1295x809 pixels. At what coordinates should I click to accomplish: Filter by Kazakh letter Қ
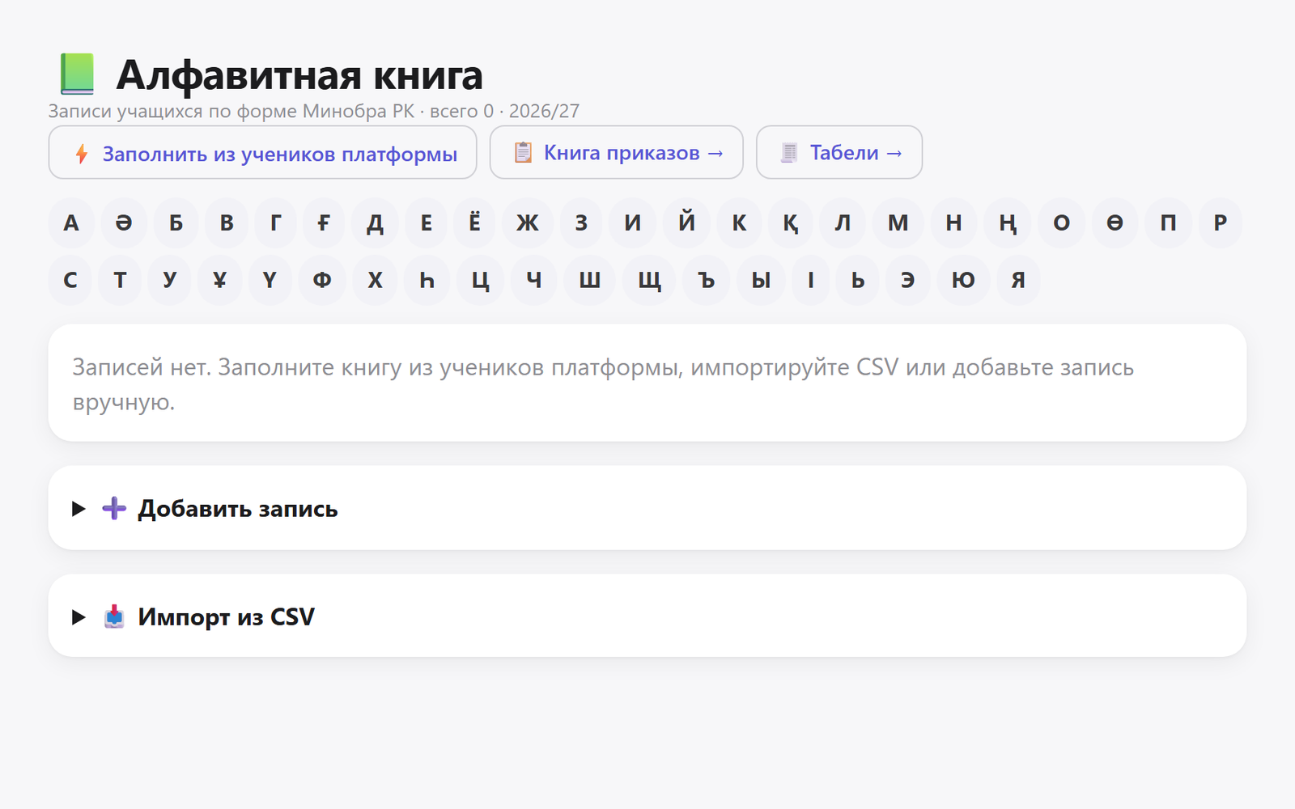click(790, 222)
